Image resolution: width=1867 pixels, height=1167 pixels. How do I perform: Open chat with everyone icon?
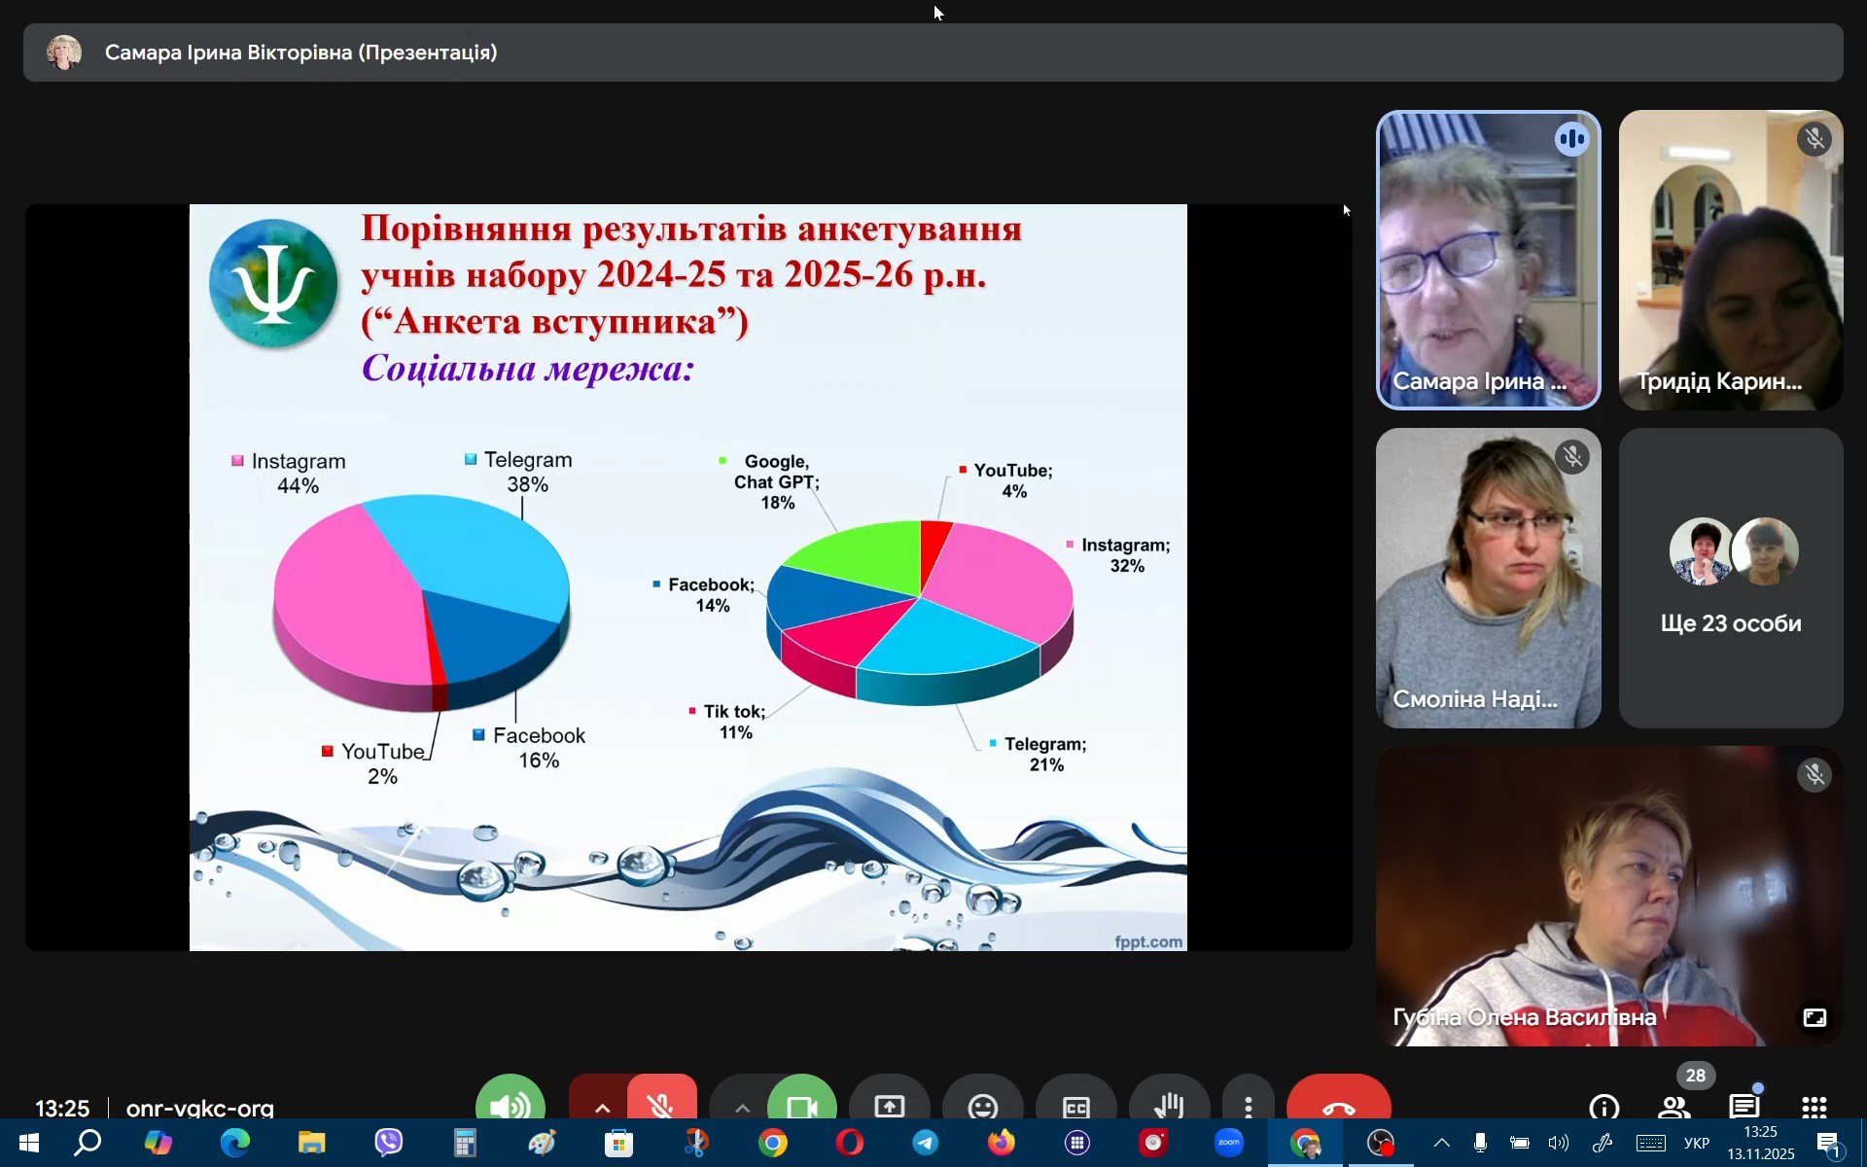[1744, 1107]
